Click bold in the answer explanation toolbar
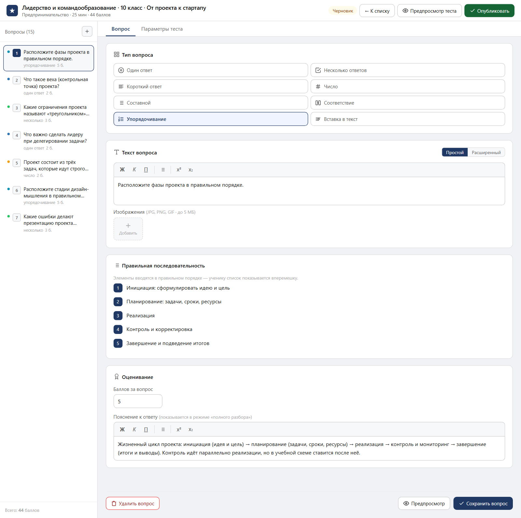Image resolution: width=521 pixels, height=518 pixels. (x=122, y=429)
